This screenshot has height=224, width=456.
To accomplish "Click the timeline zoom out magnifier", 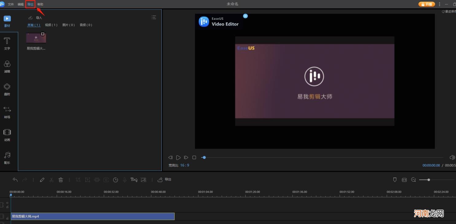I will point(414,180).
